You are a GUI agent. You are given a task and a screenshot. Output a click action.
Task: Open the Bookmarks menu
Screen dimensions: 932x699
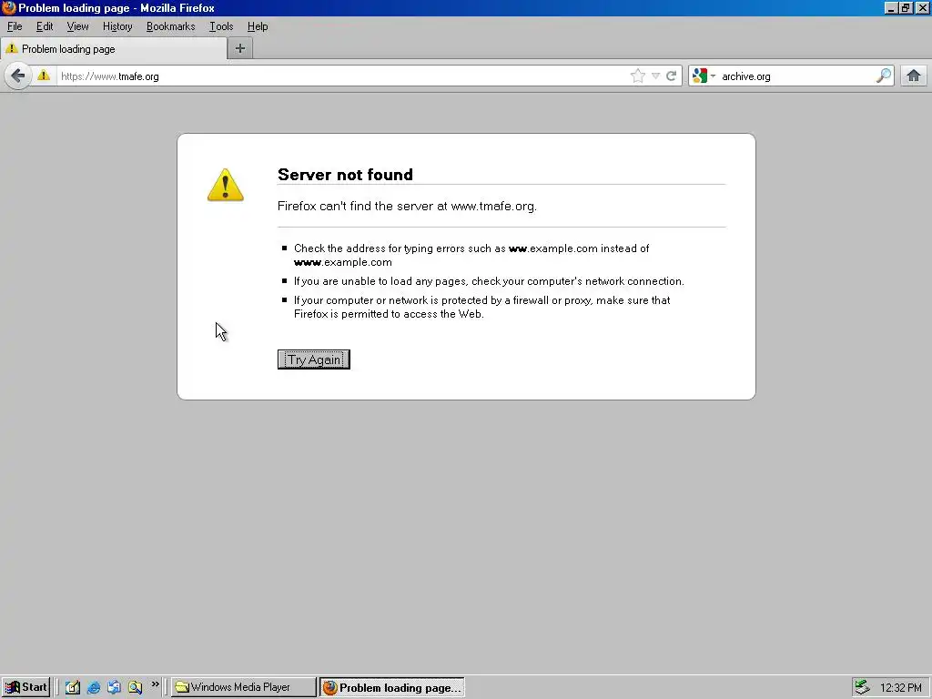pyautogui.click(x=170, y=26)
